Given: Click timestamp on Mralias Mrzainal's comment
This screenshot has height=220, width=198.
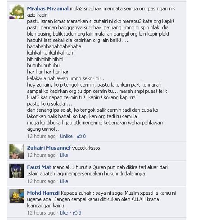Looking at the screenshot, I should point(41,136).
